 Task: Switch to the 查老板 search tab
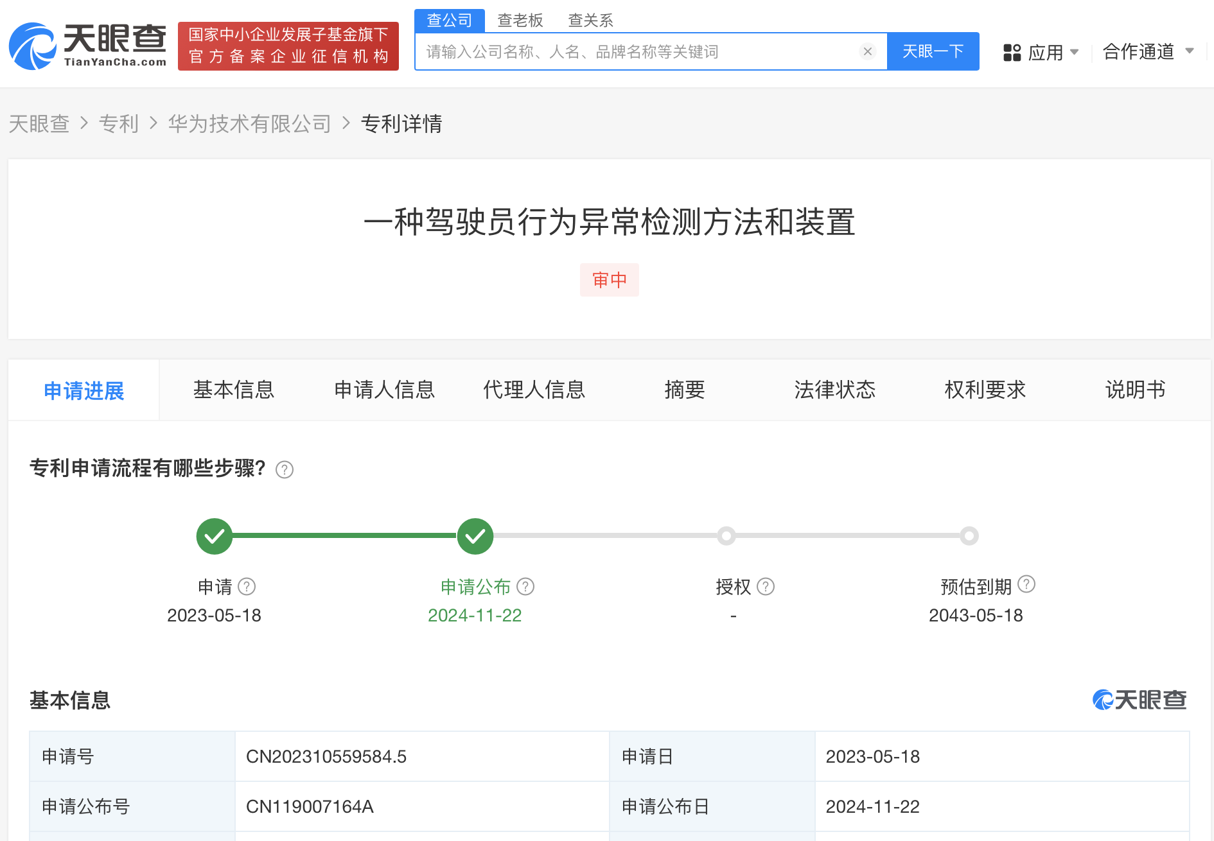520,21
